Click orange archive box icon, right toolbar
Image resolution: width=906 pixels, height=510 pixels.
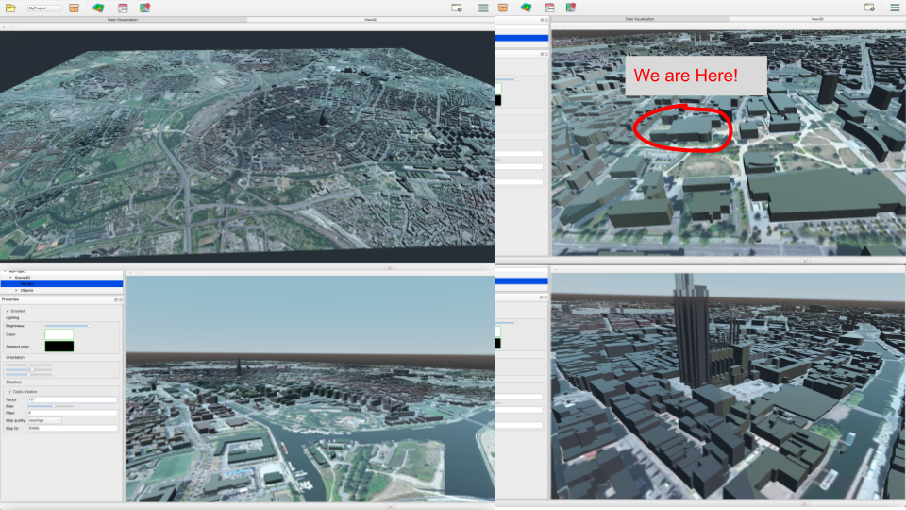[x=503, y=8]
